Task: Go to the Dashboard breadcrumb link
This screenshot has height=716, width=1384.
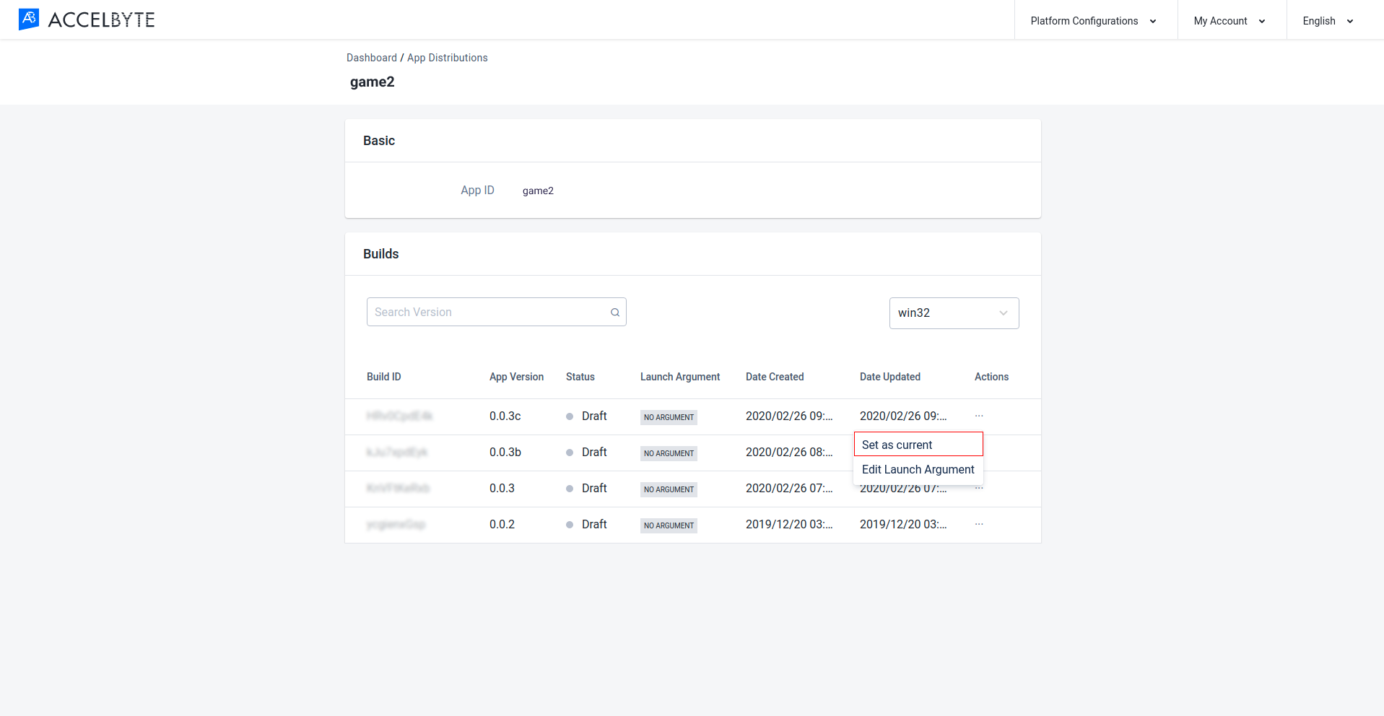Action: (372, 58)
